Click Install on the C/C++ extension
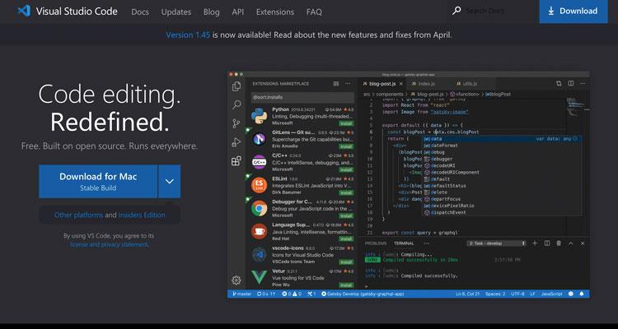The height and width of the screenshot is (329, 618). pos(346,169)
